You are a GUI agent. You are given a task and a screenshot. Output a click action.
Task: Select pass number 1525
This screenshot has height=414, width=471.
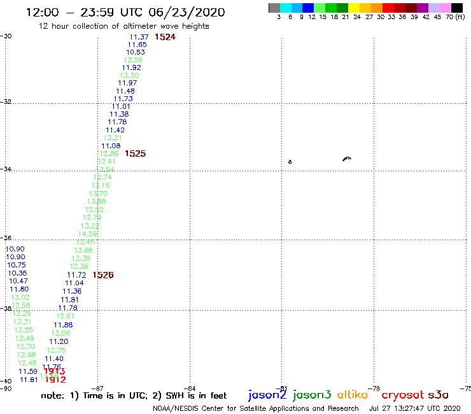point(135,153)
